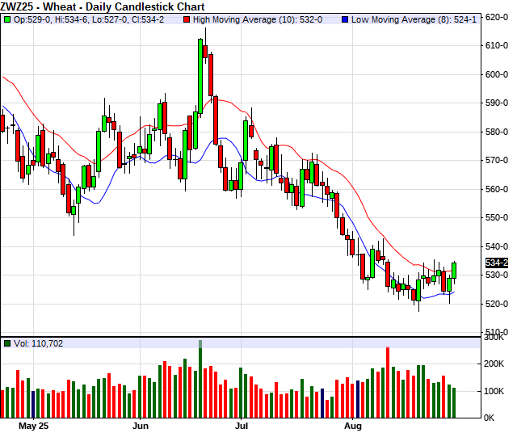Click the green OHLC legend swatch
517x433 pixels.
coord(7,19)
